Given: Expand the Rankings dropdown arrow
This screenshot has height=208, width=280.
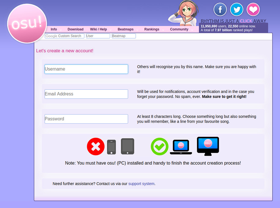Looking at the screenshot, I should (163, 30).
